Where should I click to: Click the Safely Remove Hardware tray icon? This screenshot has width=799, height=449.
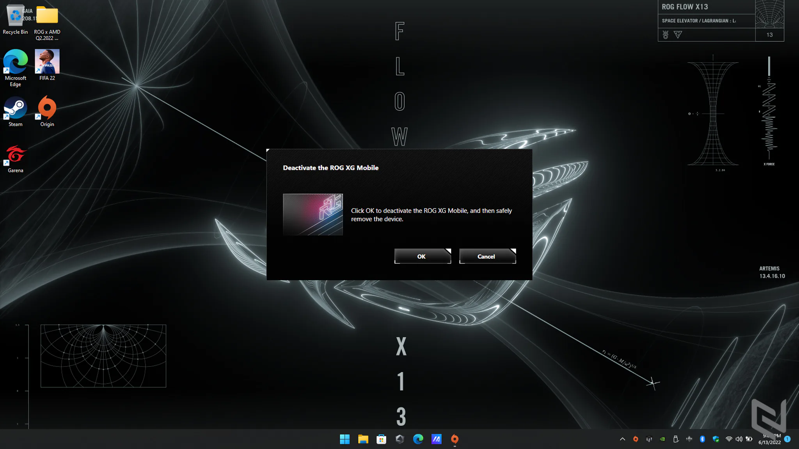pos(676,439)
